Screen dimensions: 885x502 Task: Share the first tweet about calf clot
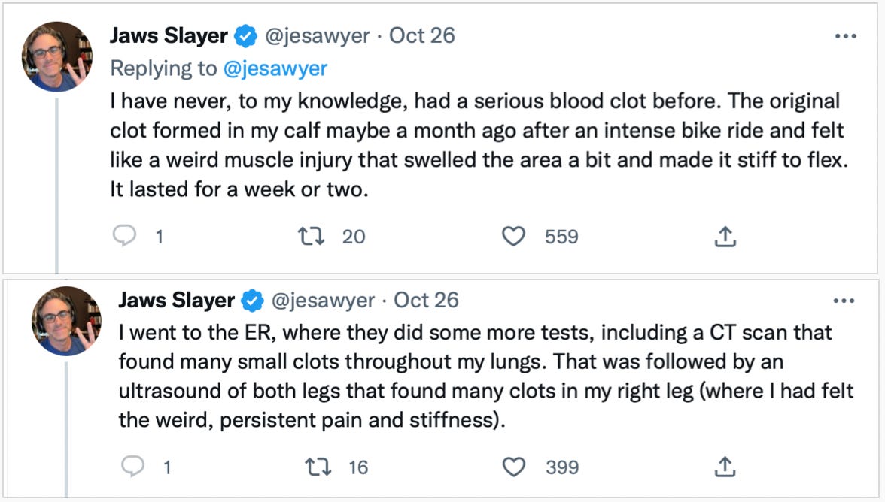(x=723, y=237)
